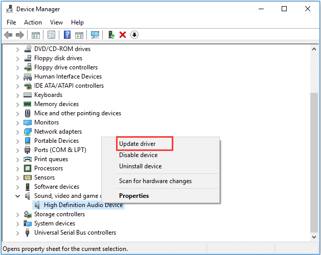This screenshot has height=255, width=321.
Task: Select the Software devices text label
Action: click(57, 187)
